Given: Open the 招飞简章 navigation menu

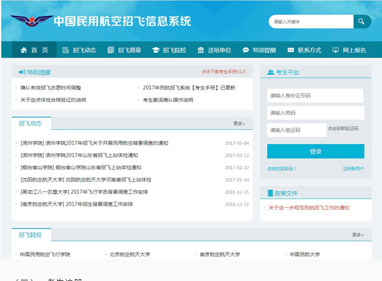Looking at the screenshot, I should click(x=124, y=50).
